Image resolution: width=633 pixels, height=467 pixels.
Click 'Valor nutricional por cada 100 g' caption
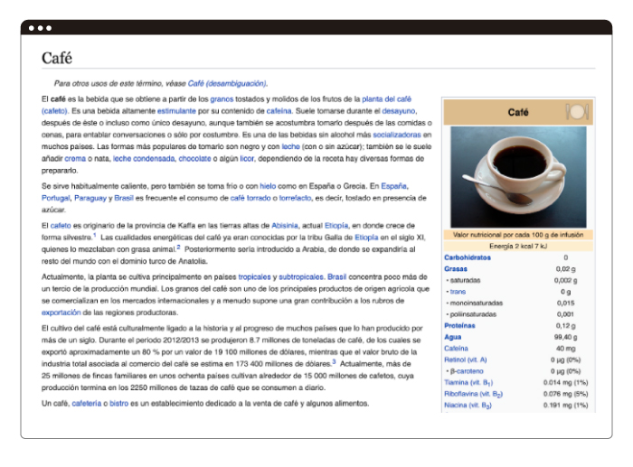pos(518,235)
